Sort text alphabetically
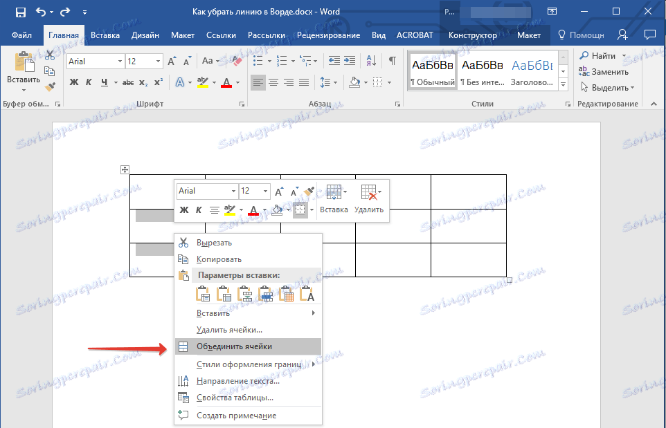Image resolution: width=666 pixels, height=428 pixels. click(371, 61)
